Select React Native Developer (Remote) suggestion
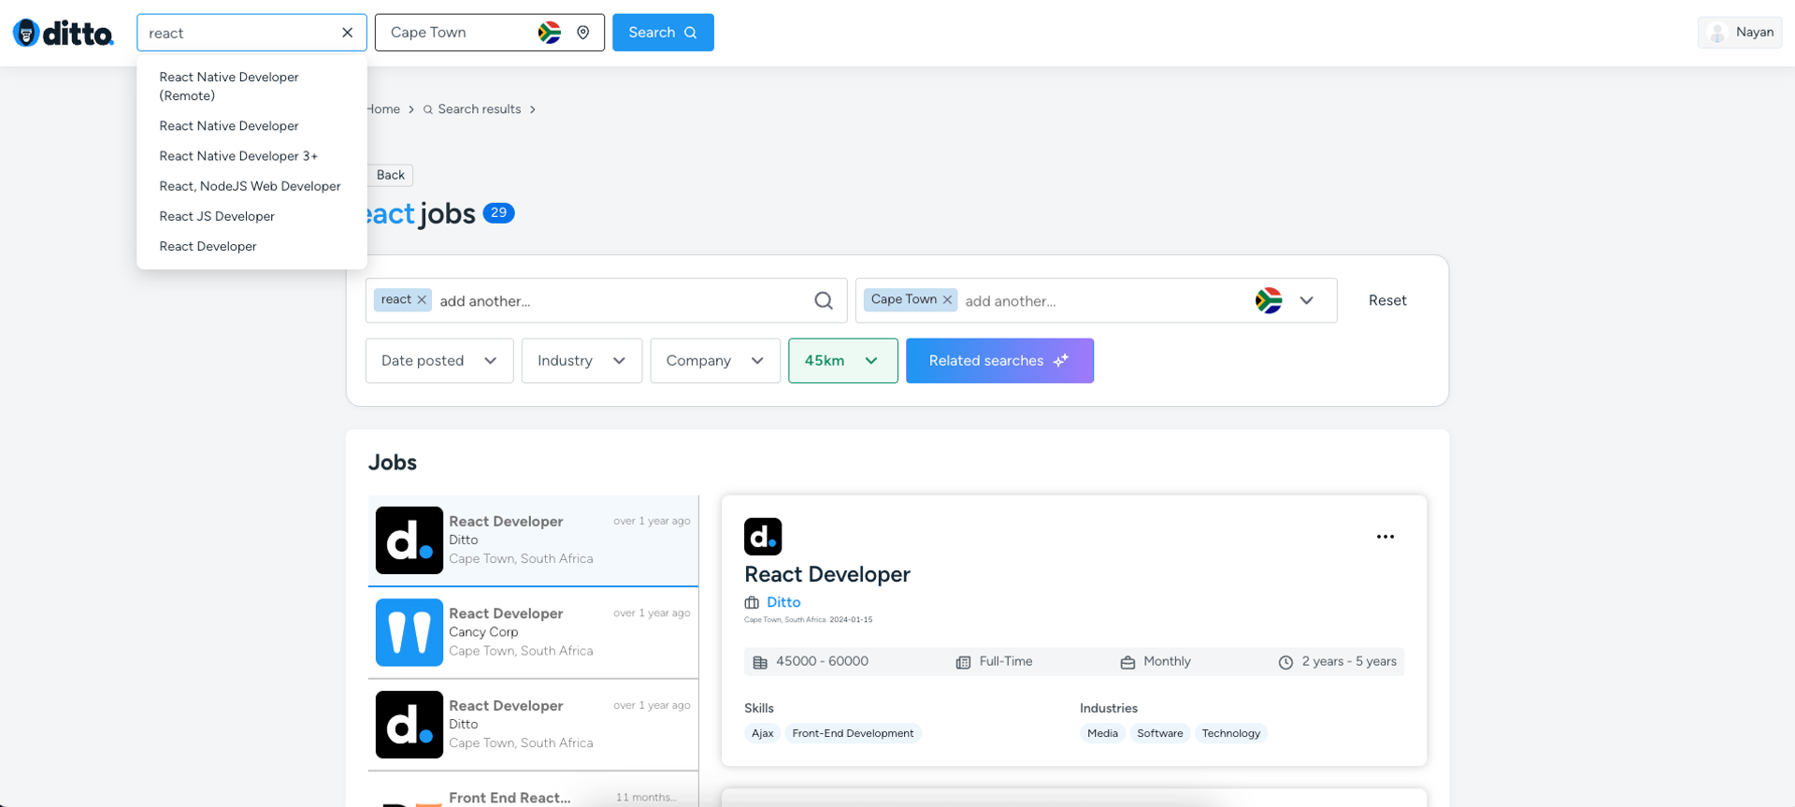Viewport: 1795px width, 807px height. 251,86
